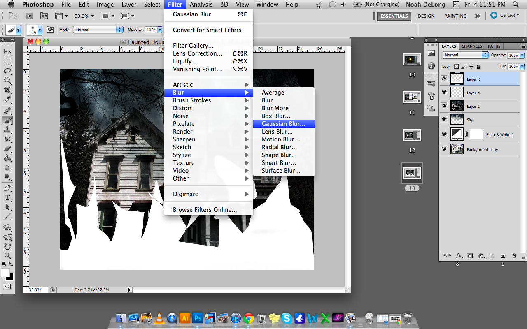Open the layer blend mode Normal dropdown
Image resolution: width=527 pixels, height=329 pixels.
[x=465, y=55]
